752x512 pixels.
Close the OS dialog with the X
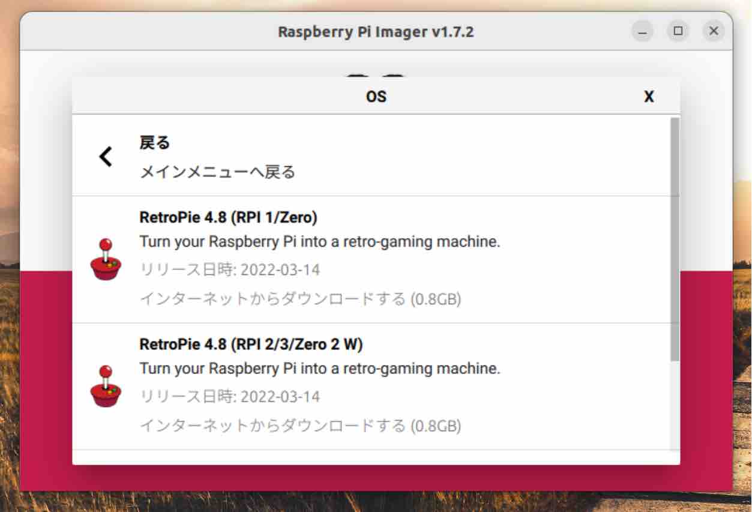[x=649, y=97]
